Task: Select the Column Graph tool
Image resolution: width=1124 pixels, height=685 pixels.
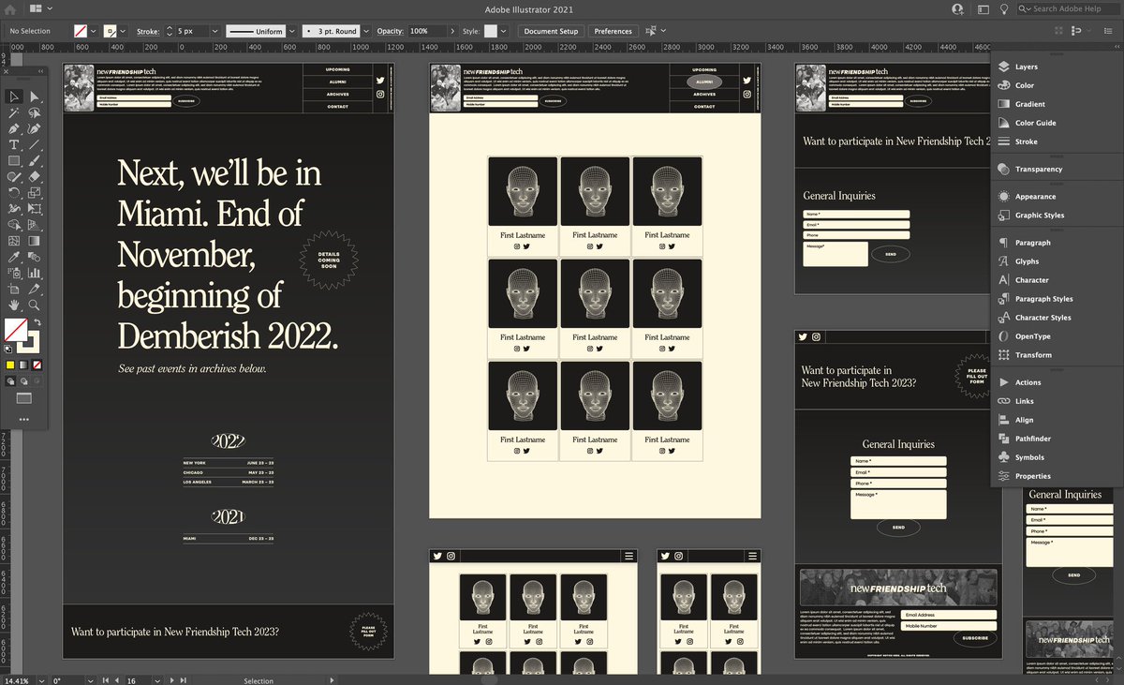Action: click(34, 272)
